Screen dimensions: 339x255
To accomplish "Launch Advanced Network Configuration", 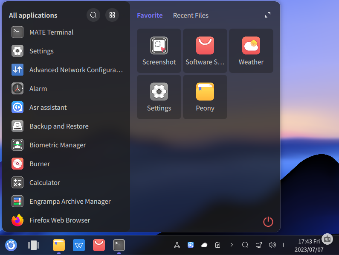I will pyautogui.click(x=66, y=70).
